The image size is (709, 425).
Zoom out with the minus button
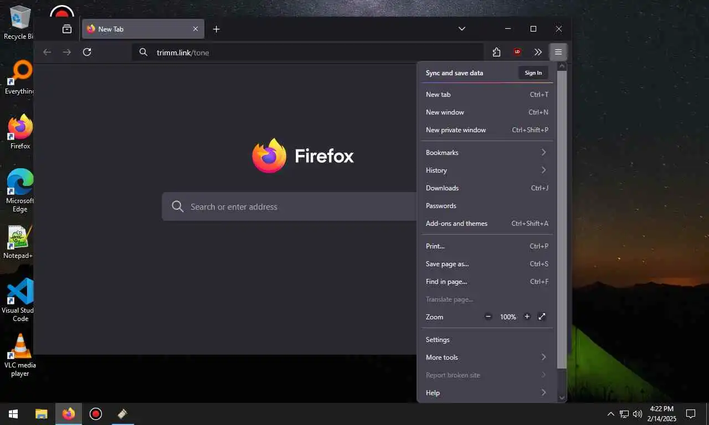tap(488, 317)
